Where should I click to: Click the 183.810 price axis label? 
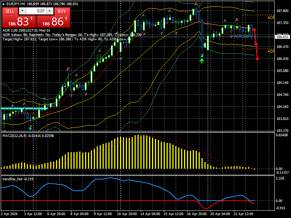pos(283,119)
